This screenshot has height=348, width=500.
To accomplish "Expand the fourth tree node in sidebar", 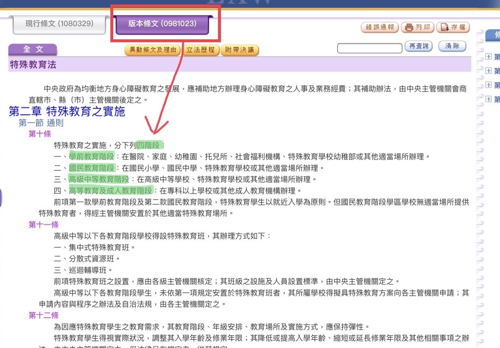I will 489,99.
